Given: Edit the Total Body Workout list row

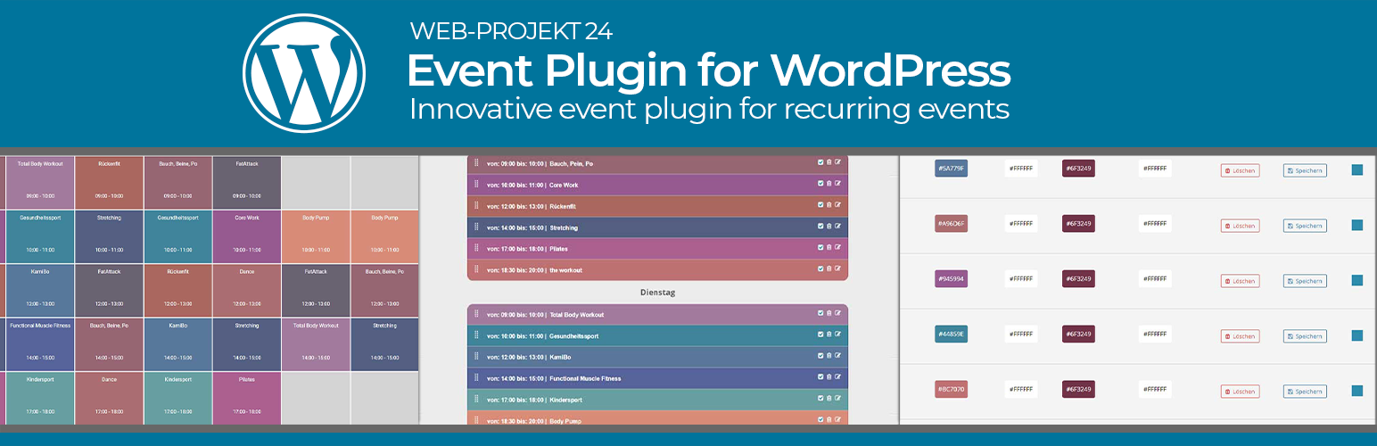Looking at the screenshot, I should point(837,313).
